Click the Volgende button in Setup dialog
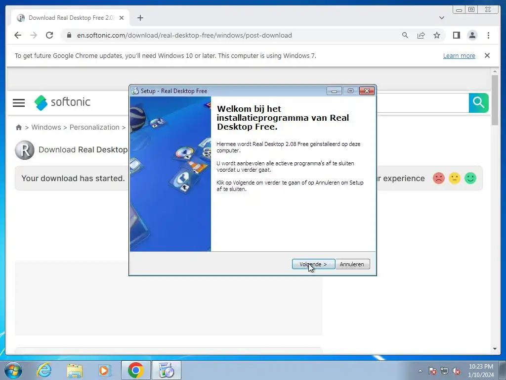Image resolution: width=506 pixels, height=380 pixels. 313,264
